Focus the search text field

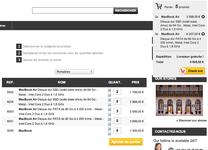pyautogui.click(x=73, y=11)
